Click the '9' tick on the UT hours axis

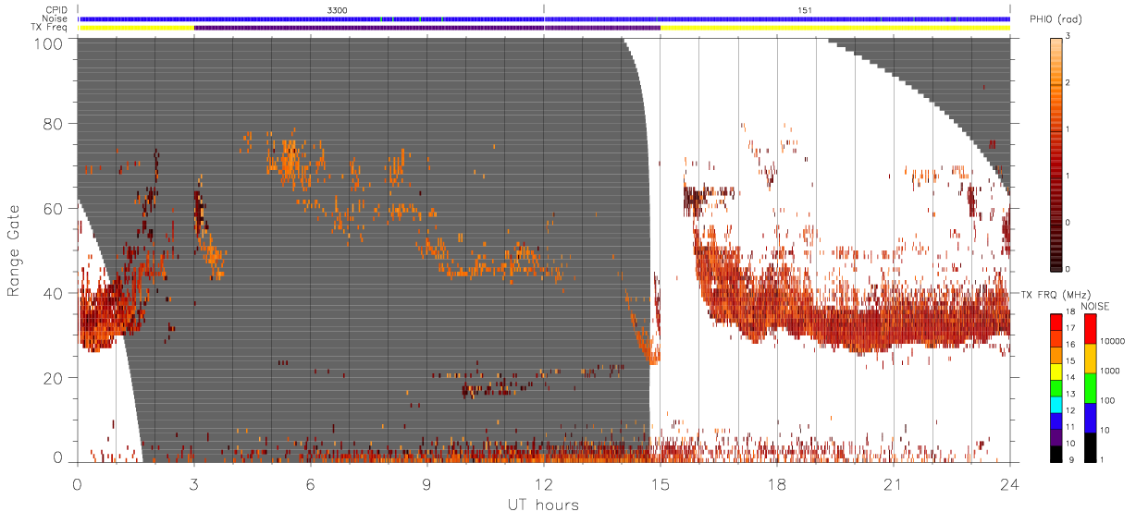(x=427, y=482)
